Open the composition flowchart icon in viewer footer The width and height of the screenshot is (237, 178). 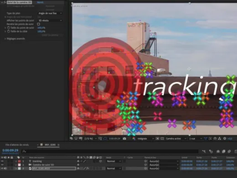tap(220, 138)
